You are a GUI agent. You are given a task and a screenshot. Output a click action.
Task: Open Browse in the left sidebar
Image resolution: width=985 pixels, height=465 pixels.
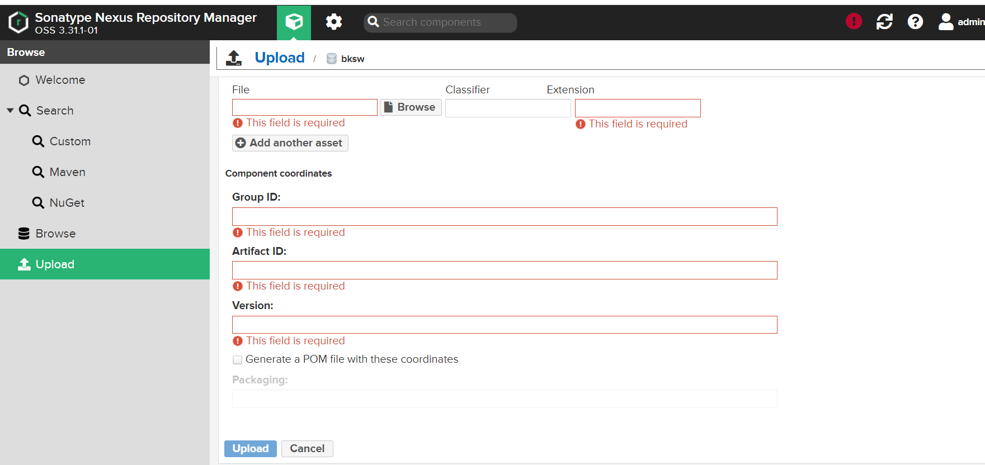pos(55,234)
